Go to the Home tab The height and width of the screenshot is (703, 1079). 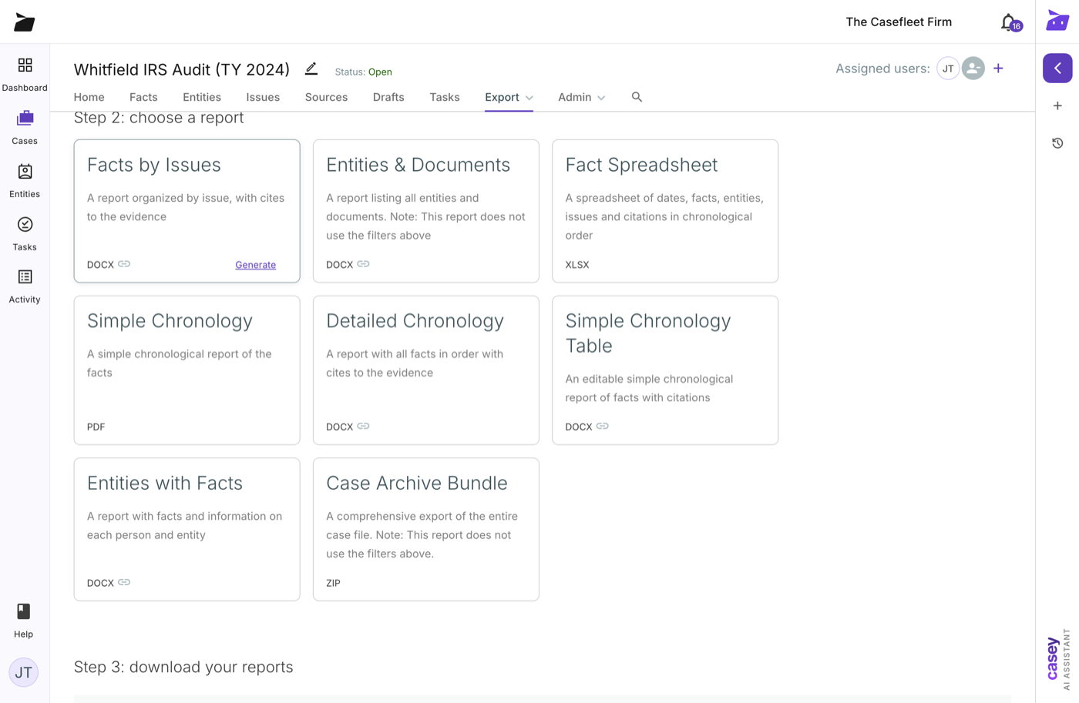(89, 97)
